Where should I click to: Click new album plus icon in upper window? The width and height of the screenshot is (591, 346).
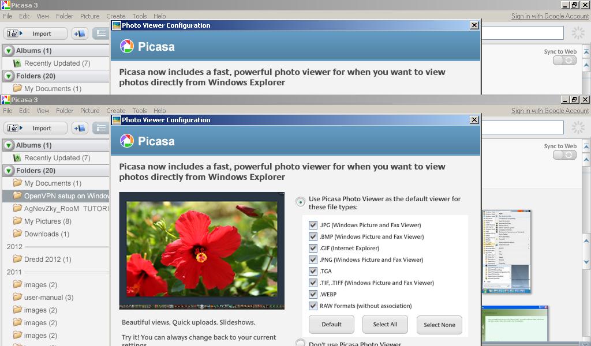(x=80, y=33)
